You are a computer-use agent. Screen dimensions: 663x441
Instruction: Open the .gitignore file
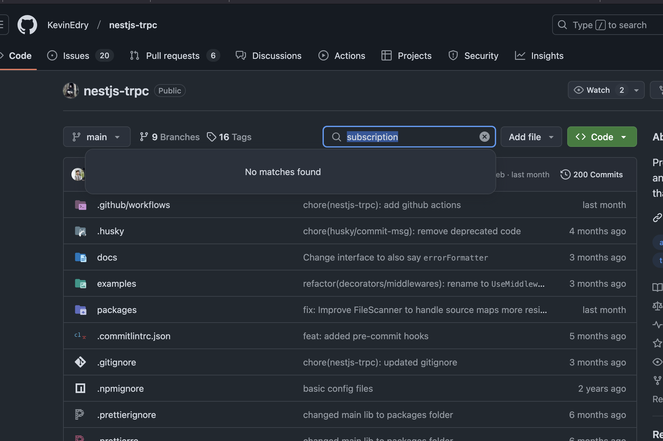pos(117,362)
